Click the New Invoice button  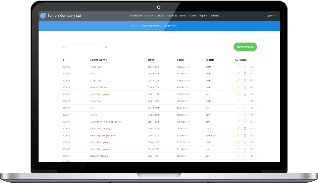tap(245, 47)
